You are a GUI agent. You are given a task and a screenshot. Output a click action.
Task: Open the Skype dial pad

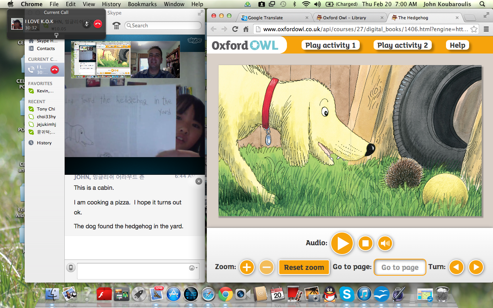[116, 26]
